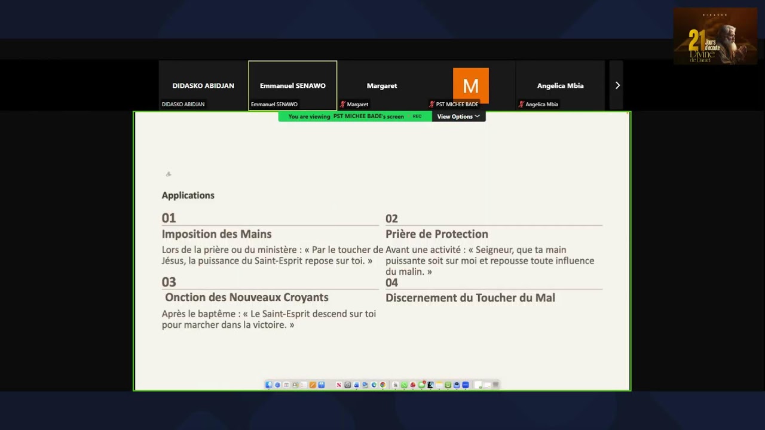The width and height of the screenshot is (765, 430).
Task: Click Angelica Mbia's muted microphone icon
Action: (521, 104)
